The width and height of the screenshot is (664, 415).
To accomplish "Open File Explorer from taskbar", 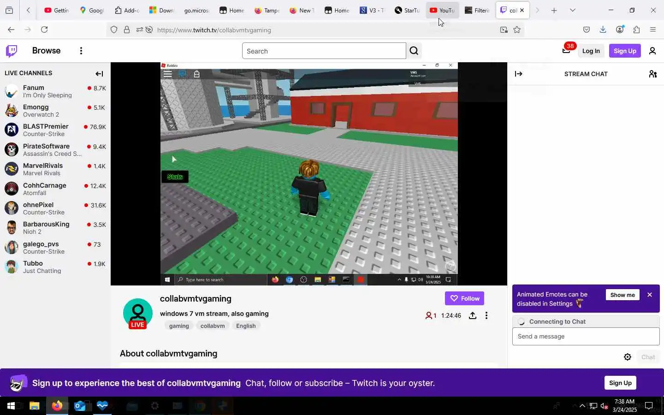I will tap(35, 406).
